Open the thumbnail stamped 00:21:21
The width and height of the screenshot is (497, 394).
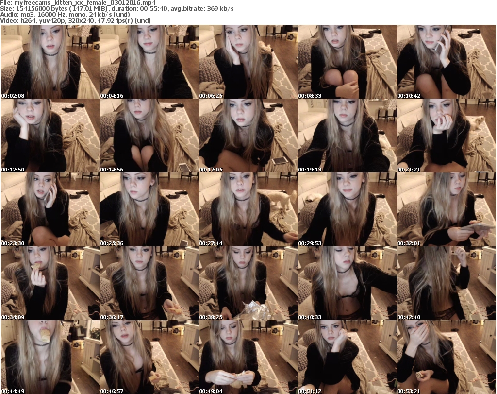pos(447,136)
